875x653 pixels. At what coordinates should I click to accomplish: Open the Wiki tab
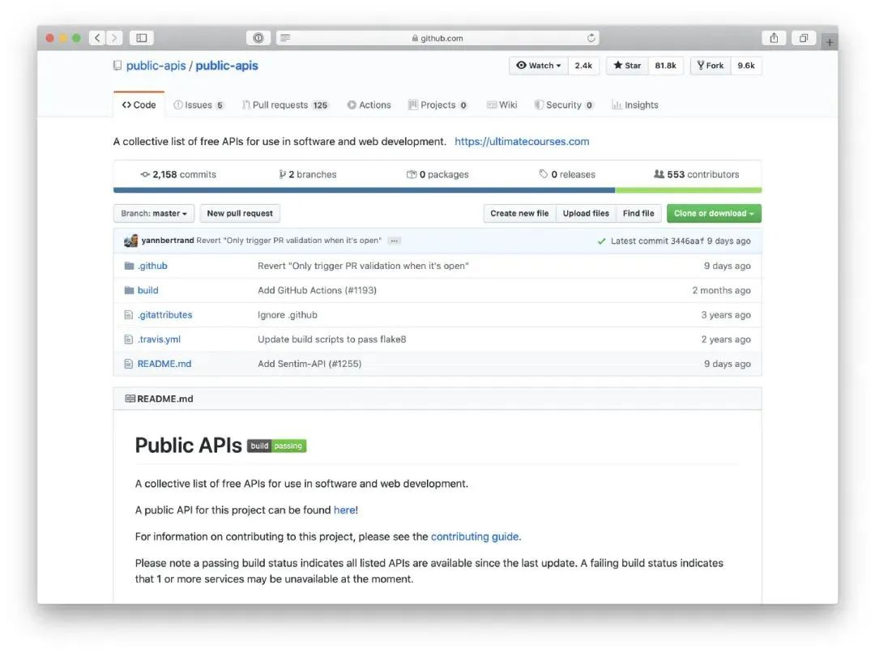[x=502, y=105]
